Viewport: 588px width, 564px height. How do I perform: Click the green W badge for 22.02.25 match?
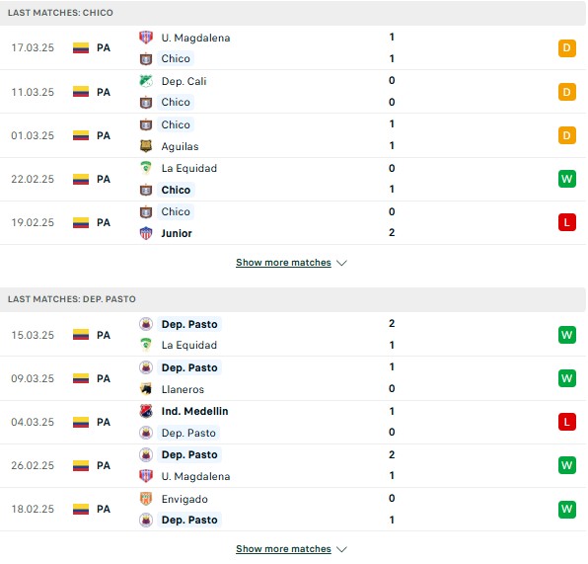point(566,179)
